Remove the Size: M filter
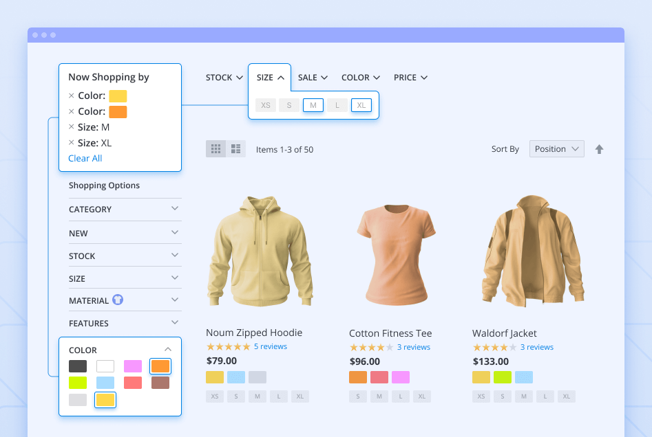The image size is (652, 437). [x=72, y=127]
